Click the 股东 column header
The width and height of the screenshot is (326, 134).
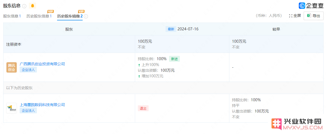pyautogui.click(x=69, y=29)
